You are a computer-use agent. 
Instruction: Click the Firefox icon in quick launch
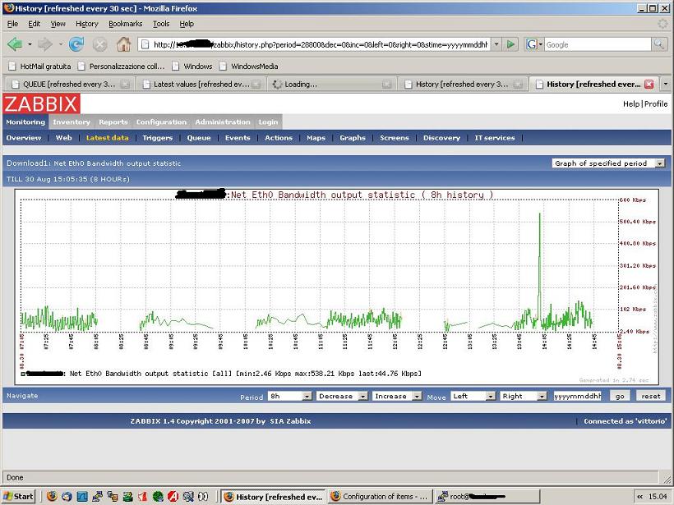pyautogui.click(x=53, y=496)
